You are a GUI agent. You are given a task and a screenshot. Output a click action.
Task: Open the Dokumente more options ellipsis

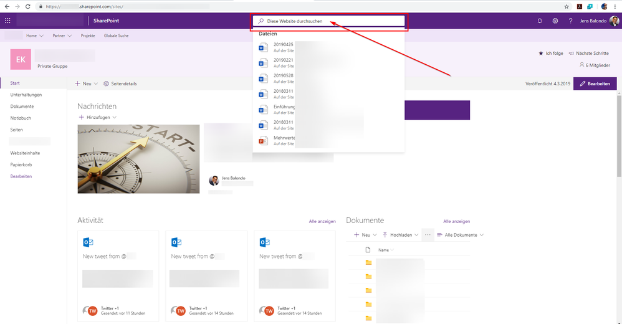coord(428,235)
